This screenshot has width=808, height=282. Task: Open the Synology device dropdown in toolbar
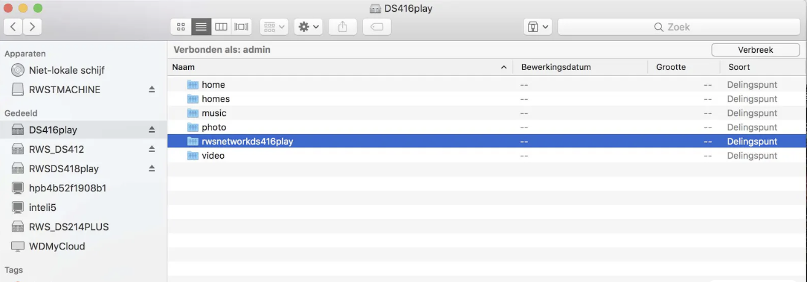(x=538, y=27)
